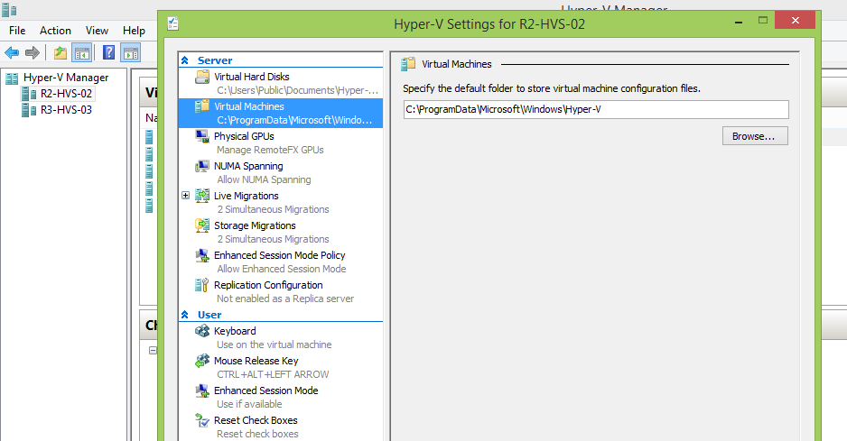
Task: Collapse the minus box in the Hyper-V Manager lower pane
Action: [153, 350]
